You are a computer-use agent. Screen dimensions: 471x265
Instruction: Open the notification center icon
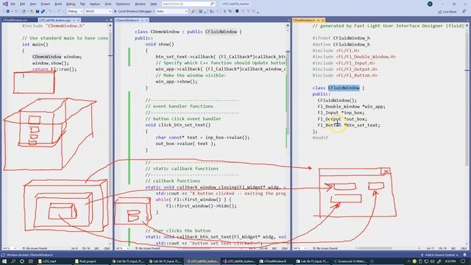463,261
